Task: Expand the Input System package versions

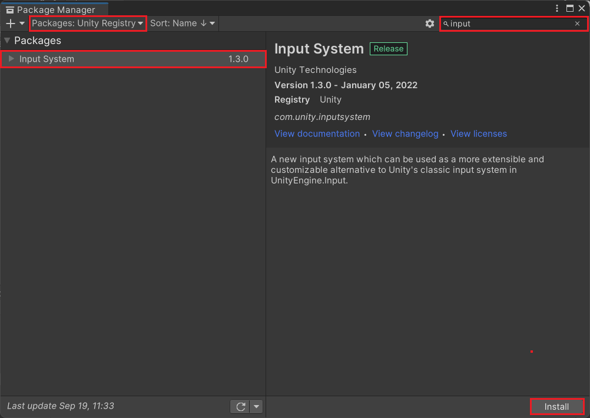Action: (11, 59)
